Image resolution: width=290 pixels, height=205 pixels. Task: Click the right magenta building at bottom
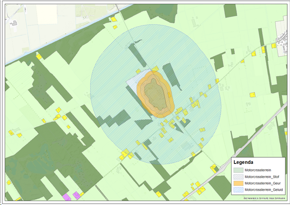(x=76, y=195)
